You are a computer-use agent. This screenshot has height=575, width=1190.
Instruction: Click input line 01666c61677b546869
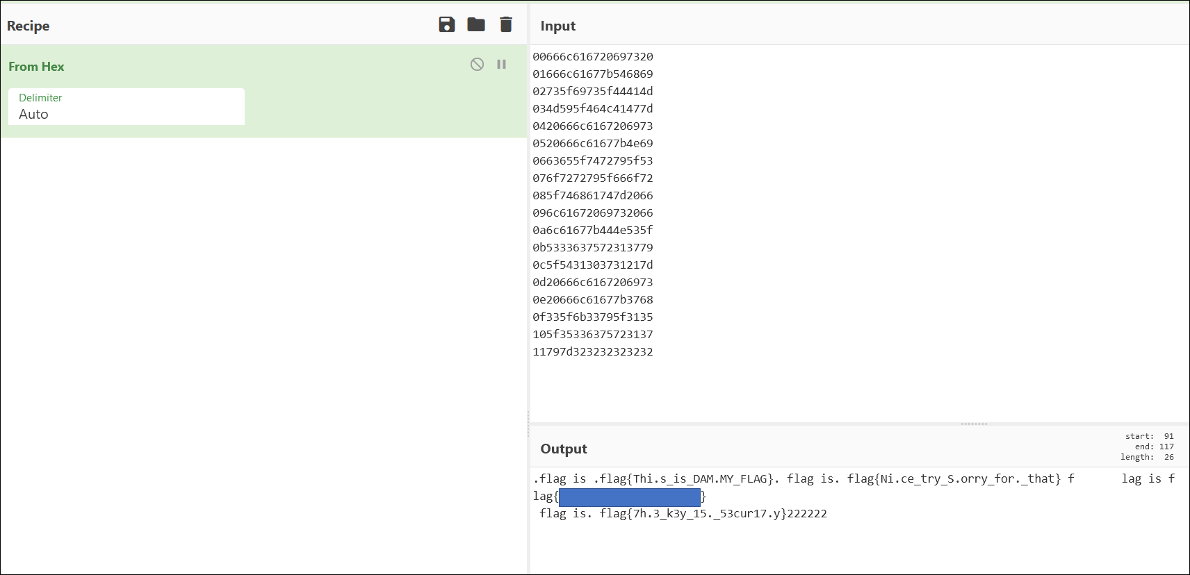tap(593, 74)
